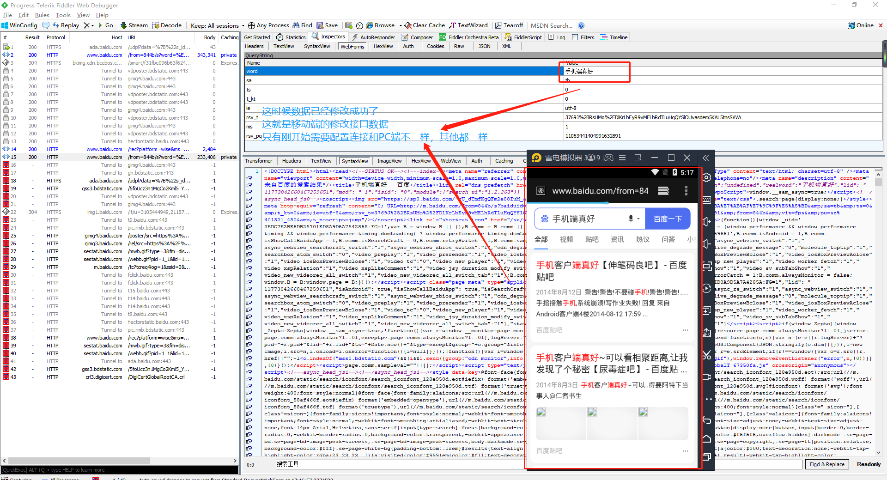Image resolution: width=887 pixels, height=480 pixels.
Task: Click the timer stopwatch icon
Action: [x=359, y=25]
